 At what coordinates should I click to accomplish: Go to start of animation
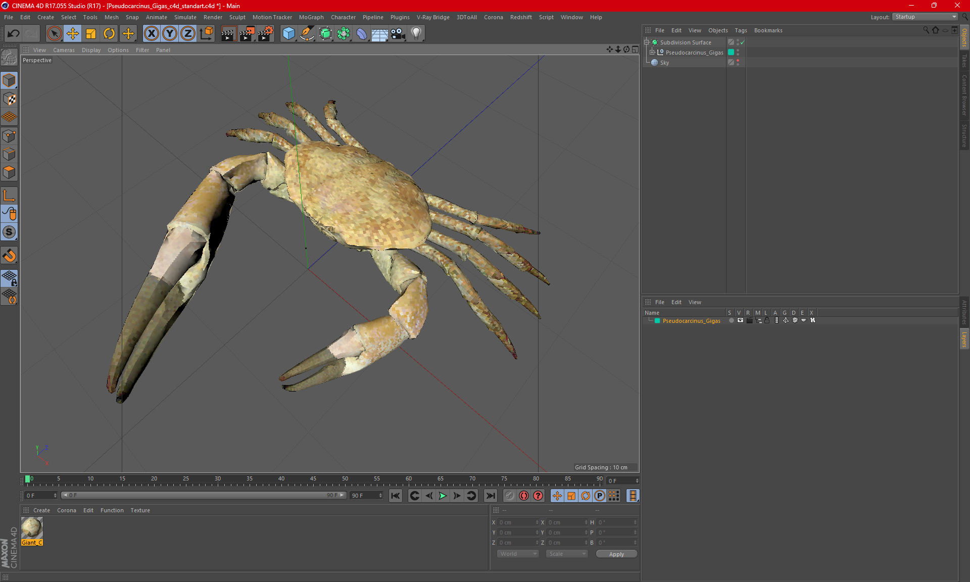pos(396,496)
